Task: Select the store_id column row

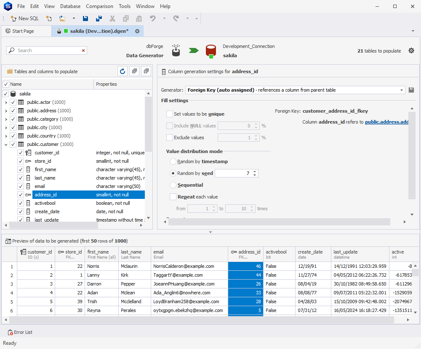Action: click(88, 161)
